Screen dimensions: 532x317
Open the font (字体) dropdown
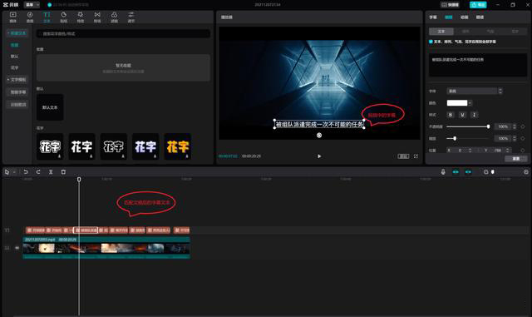(475, 91)
